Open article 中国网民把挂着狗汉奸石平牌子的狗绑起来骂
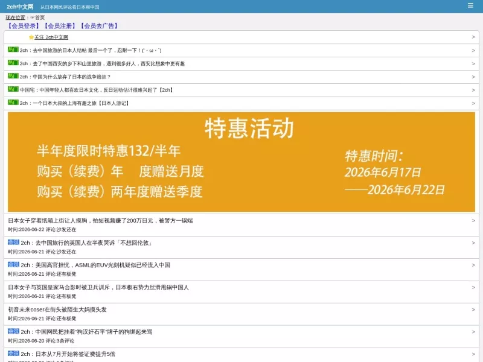Screen dimensions: 483x362 pos(86,332)
